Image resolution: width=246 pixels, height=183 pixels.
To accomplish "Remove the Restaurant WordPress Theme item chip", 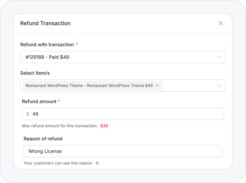I will click(157, 85).
